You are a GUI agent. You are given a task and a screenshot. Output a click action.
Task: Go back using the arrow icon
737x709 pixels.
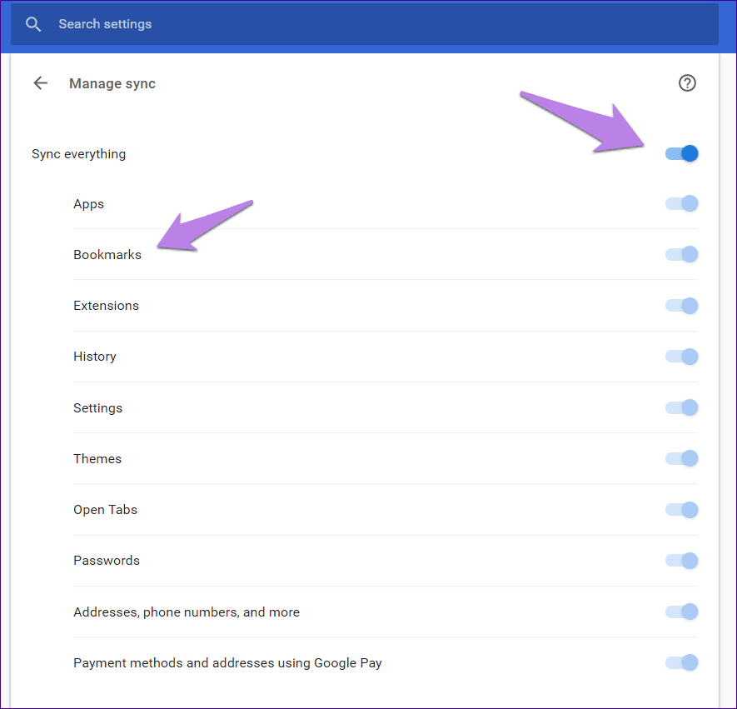tap(41, 83)
